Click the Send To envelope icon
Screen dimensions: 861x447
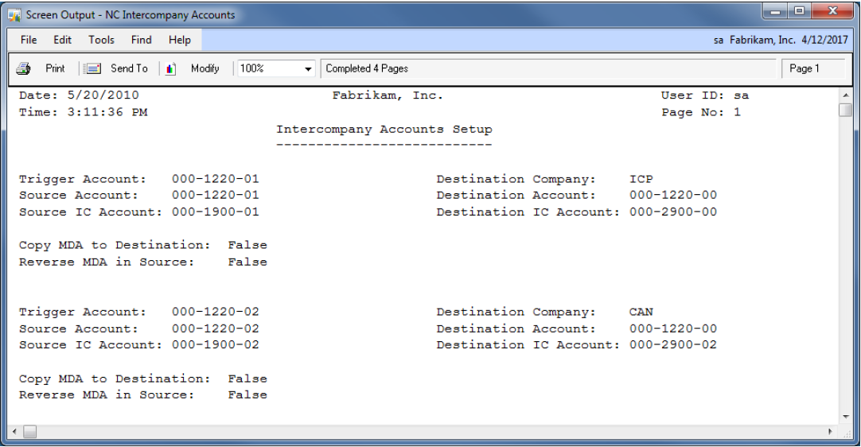[x=93, y=68]
